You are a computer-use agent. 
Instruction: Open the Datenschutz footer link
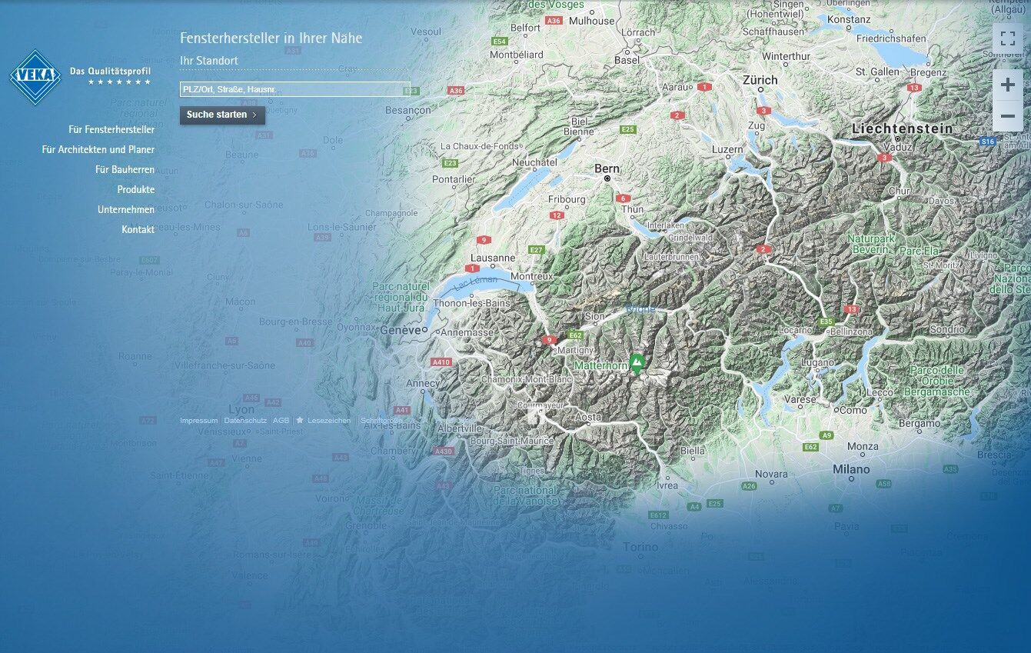point(245,421)
